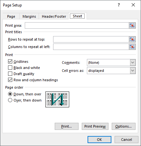Select the Over, then down radio button

point(10,100)
